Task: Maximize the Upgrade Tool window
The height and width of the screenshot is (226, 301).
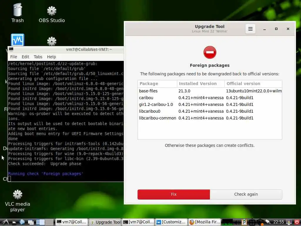Action: (276, 29)
